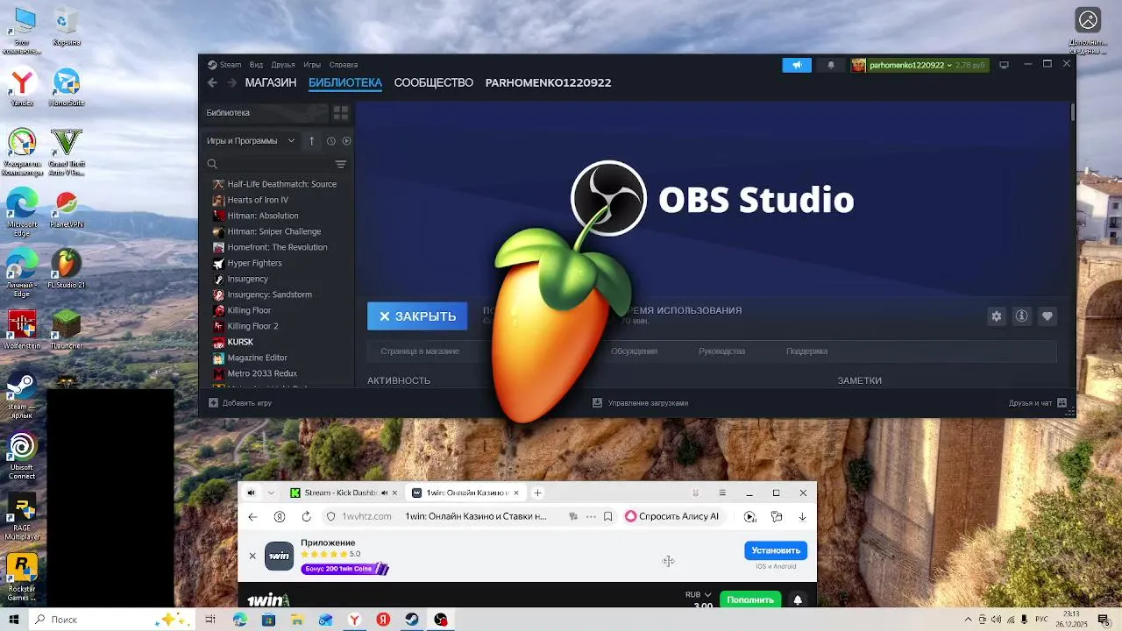Click Добавить игру in Steam

click(x=240, y=403)
